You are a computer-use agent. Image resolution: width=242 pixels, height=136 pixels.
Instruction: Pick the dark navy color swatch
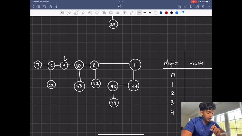point(161,13)
